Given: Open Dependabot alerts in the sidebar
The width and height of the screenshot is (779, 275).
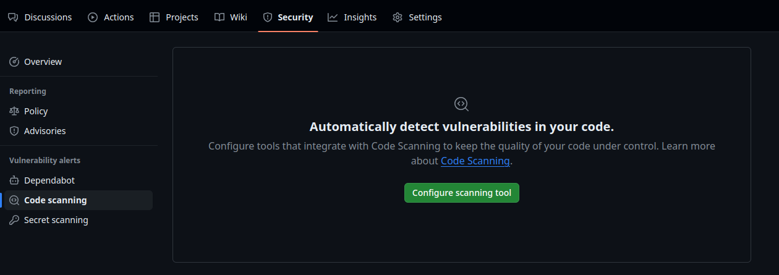Looking at the screenshot, I should [x=79, y=180].
